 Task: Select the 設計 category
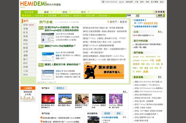29,63
